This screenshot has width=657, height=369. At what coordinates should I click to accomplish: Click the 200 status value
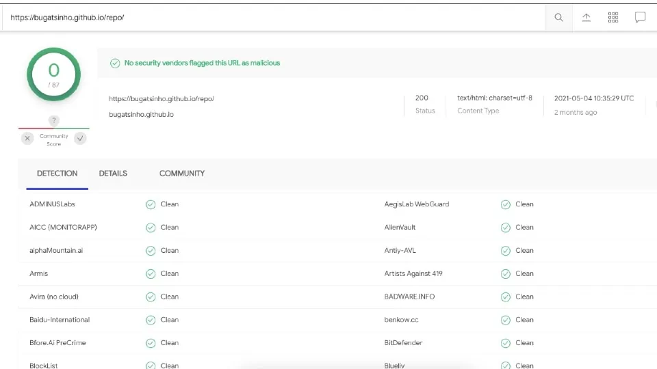(422, 98)
